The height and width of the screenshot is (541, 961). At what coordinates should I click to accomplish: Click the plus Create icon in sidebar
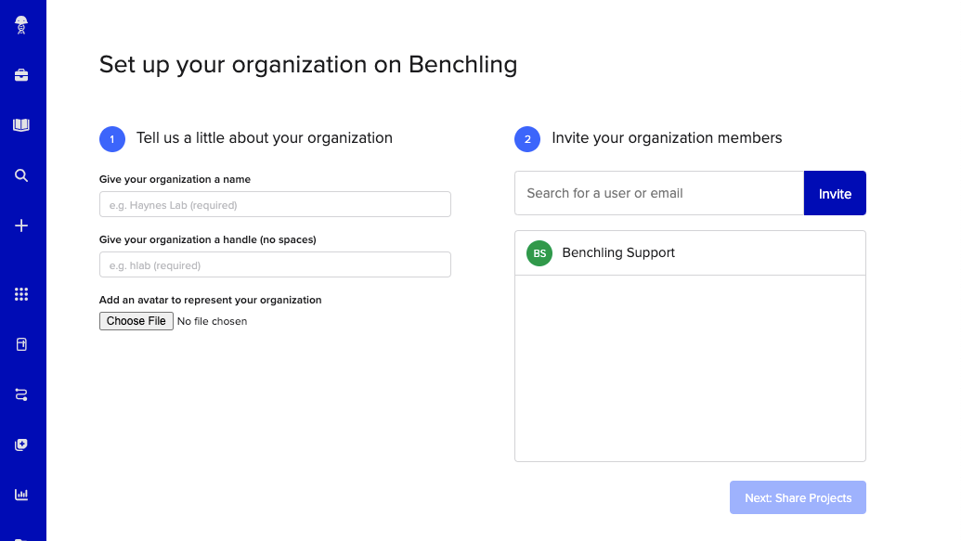pyautogui.click(x=21, y=225)
